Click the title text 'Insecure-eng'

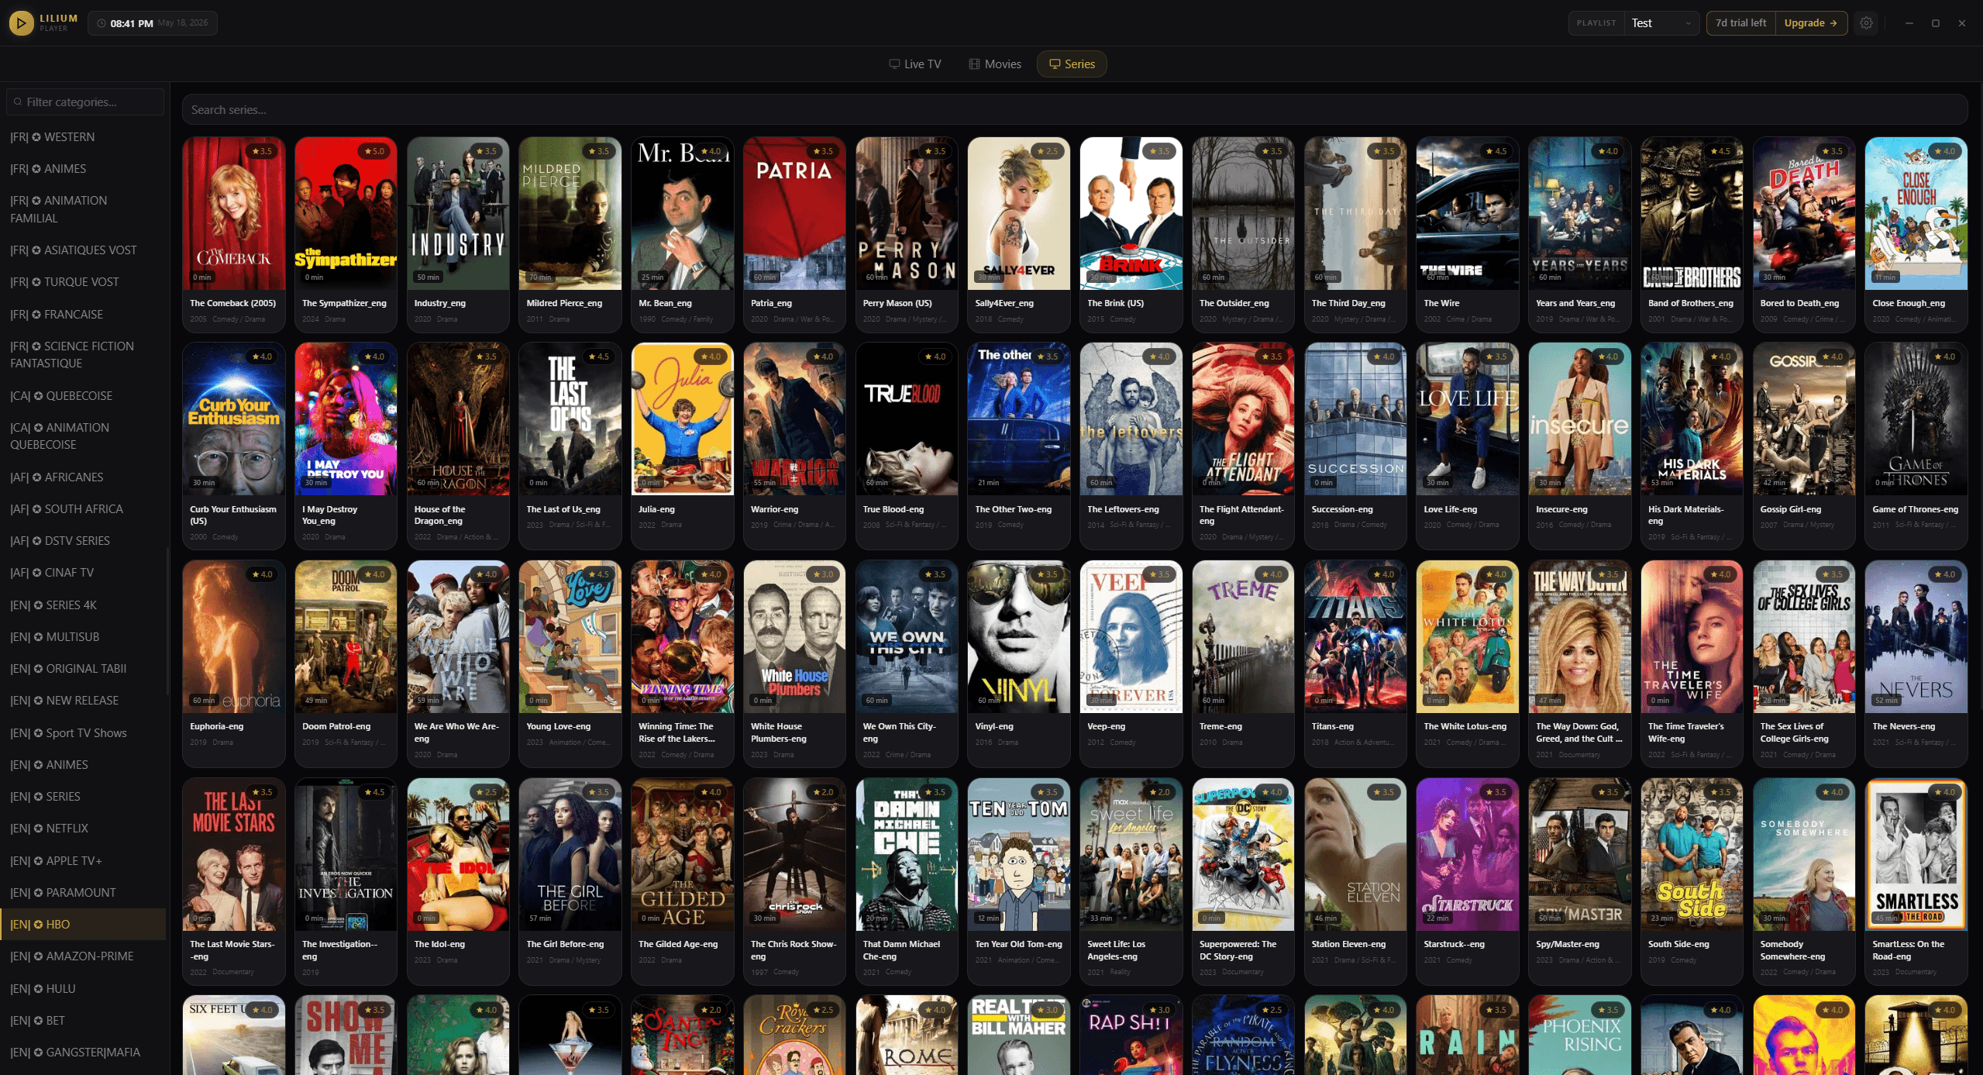[1561, 509]
